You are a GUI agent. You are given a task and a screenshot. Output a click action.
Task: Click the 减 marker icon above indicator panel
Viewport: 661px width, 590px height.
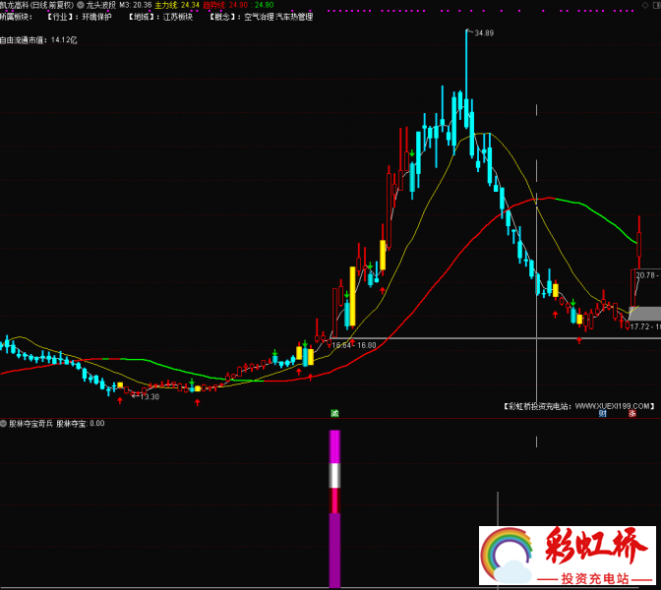click(x=334, y=413)
